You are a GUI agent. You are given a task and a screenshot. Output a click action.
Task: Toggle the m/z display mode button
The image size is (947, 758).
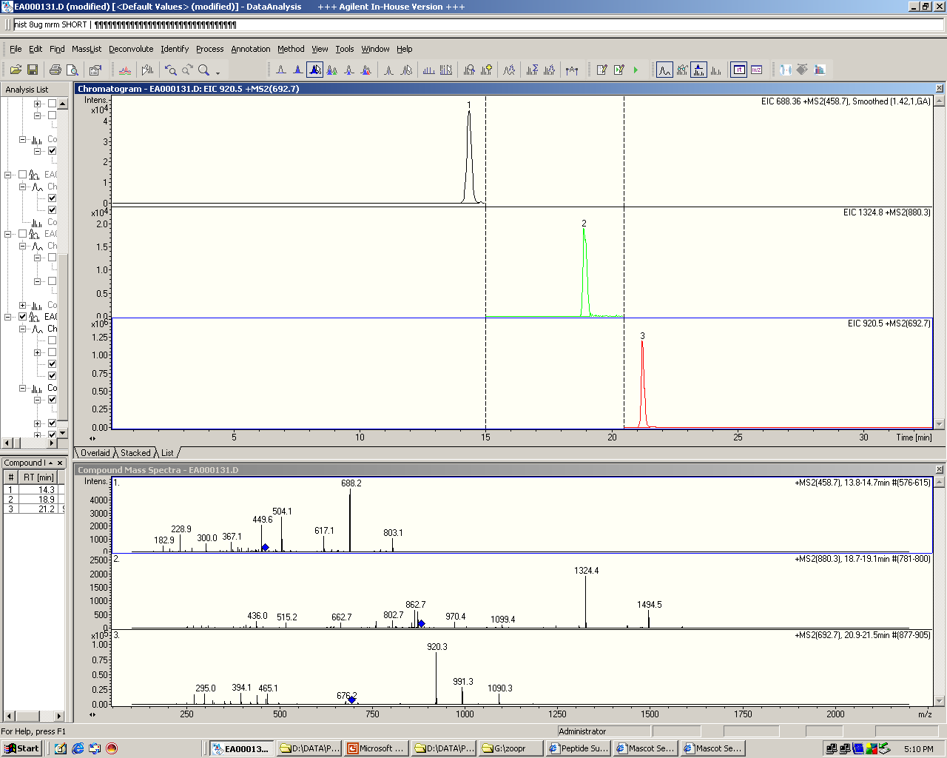pyautogui.click(x=756, y=70)
